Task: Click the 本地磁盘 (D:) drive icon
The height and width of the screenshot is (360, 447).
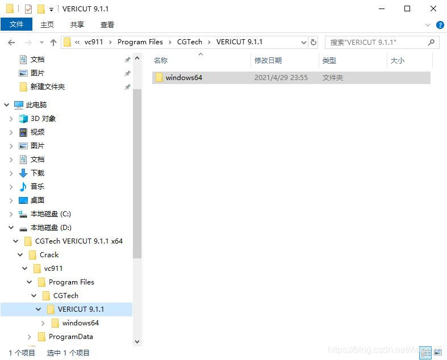Action: pos(23,228)
